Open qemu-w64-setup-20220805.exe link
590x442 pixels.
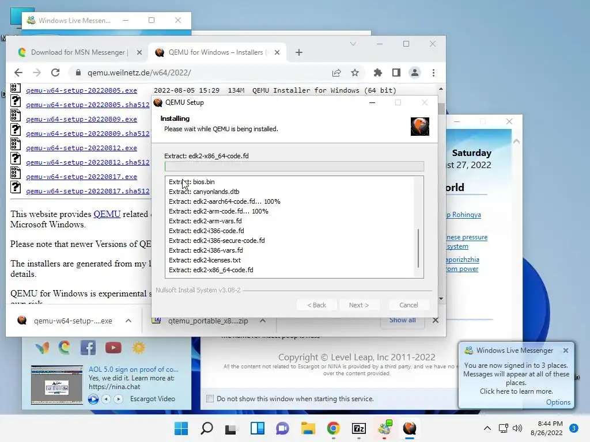click(81, 90)
